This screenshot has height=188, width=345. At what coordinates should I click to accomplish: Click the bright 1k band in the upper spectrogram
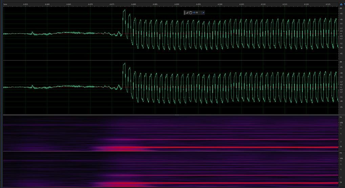[x=237, y=147]
